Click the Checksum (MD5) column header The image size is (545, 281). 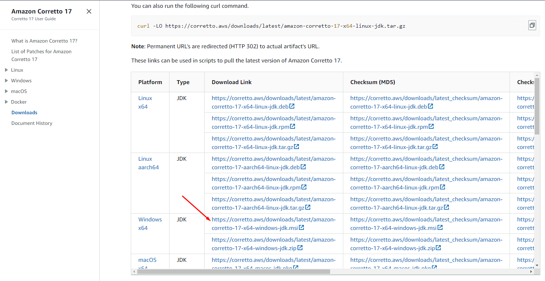373,82
